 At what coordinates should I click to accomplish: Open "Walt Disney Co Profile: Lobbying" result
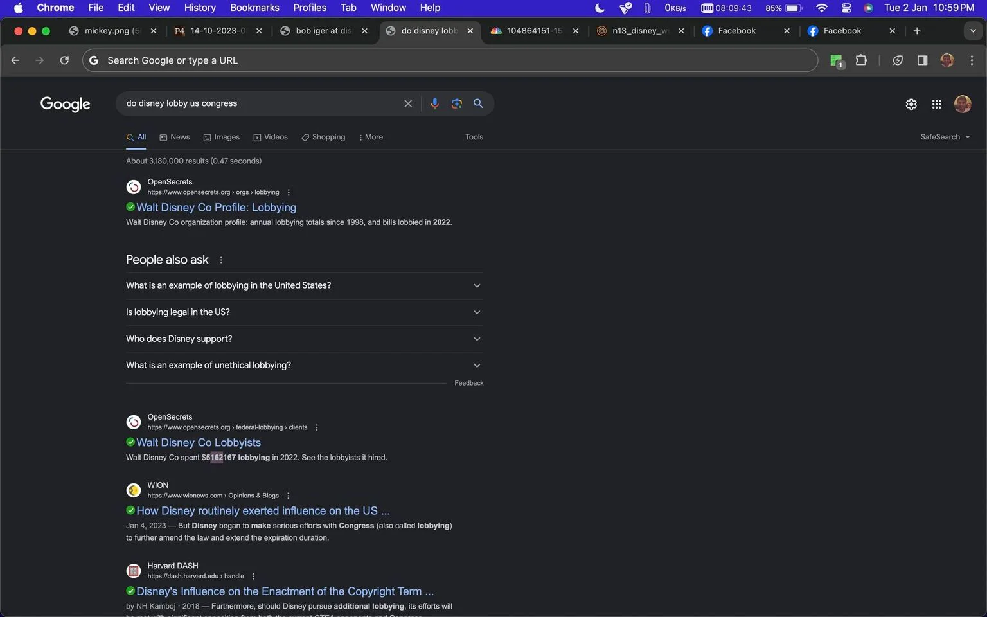click(216, 208)
